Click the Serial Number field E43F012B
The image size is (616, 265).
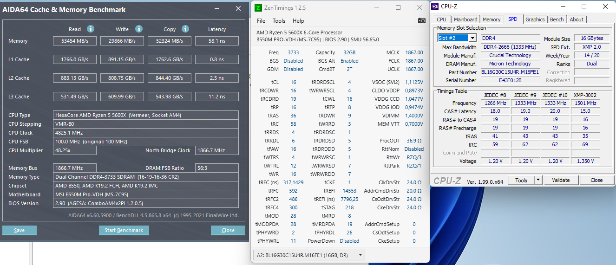point(510,80)
